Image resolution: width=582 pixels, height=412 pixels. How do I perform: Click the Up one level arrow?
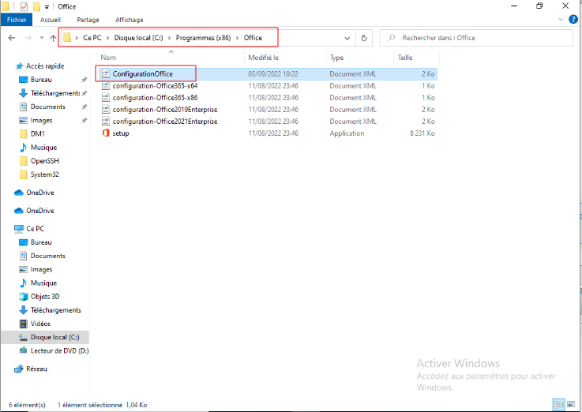tap(53, 37)
